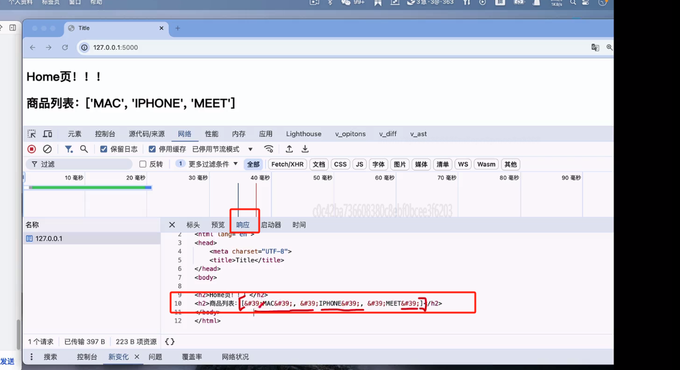Viewport: 680px width, 370px height.
Task: Close the request details panel
Action: pyautogui.click(x=172, y=225)
